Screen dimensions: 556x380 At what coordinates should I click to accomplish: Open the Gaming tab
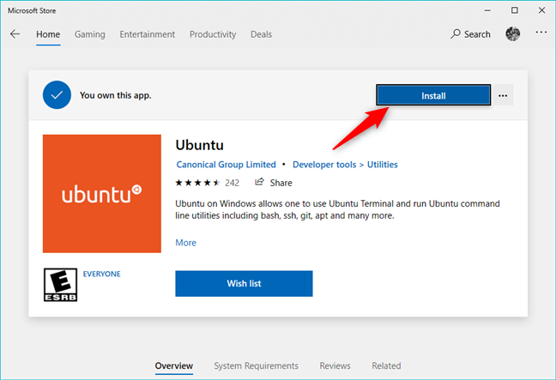(x=90, y=34)
